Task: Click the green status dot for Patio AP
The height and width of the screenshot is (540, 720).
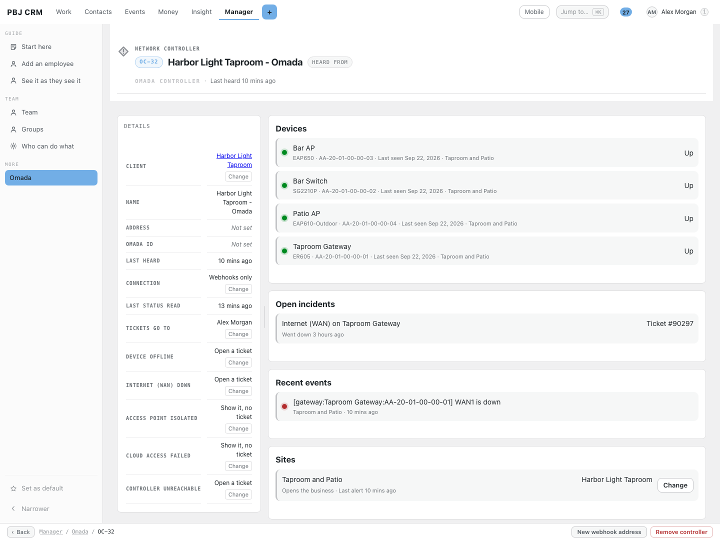Action: (284, 218)
